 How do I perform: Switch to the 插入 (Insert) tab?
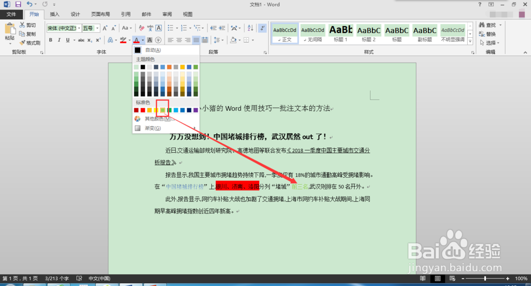click(x=55, y=14)
